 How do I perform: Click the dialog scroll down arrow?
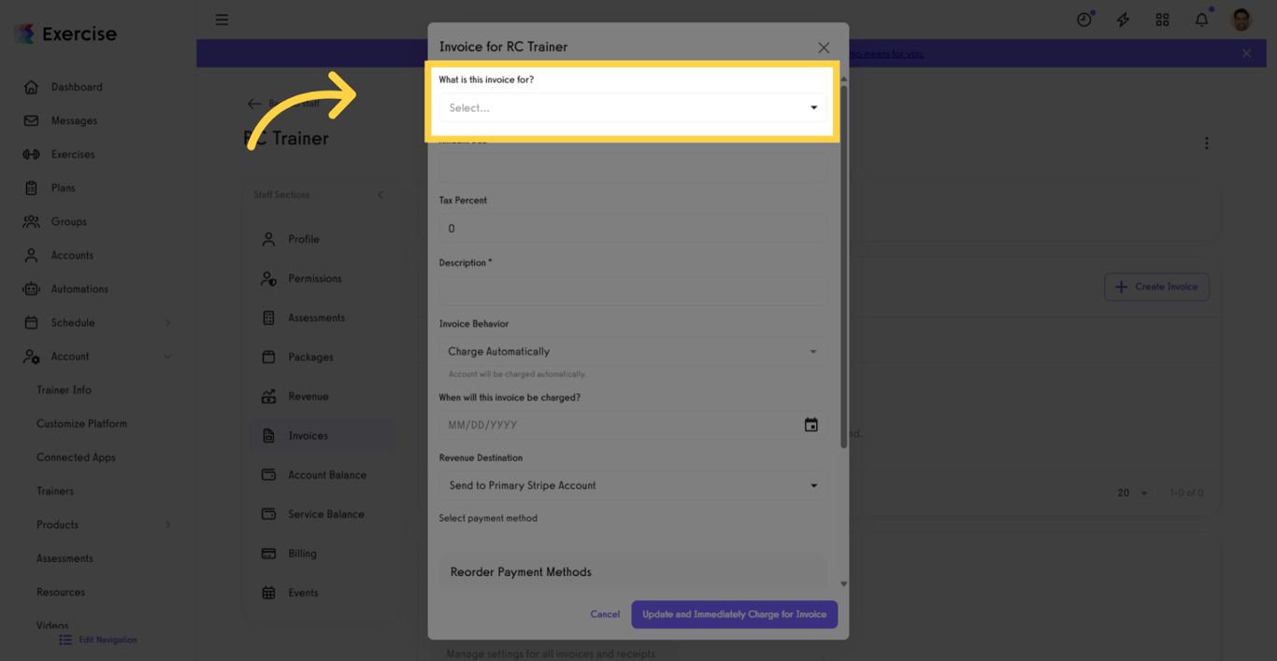click(843, 584)
